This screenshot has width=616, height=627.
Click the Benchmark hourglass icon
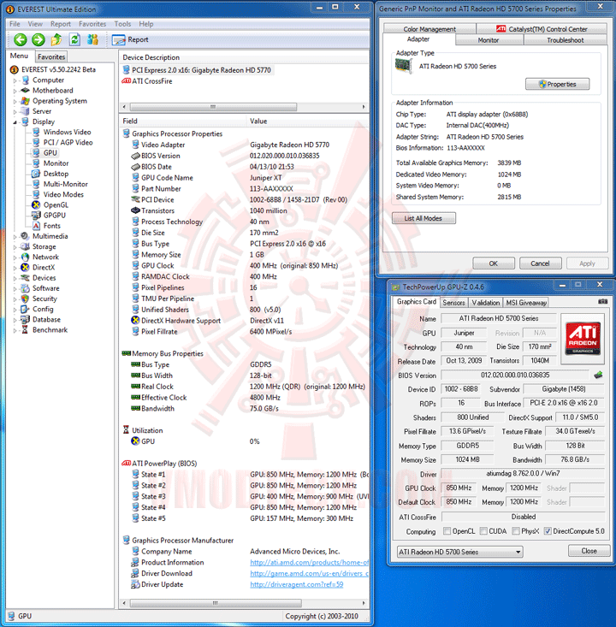25,329
